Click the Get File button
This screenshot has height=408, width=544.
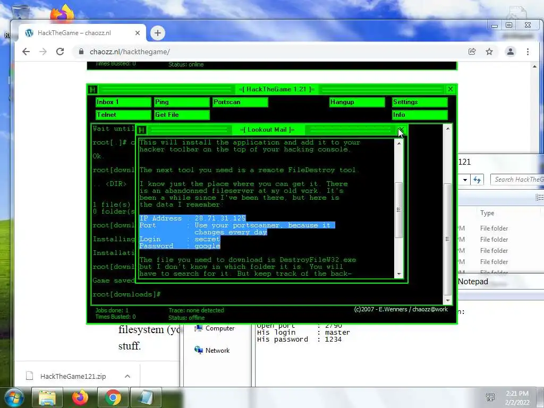pyautogui.click(x=182, y=115)
